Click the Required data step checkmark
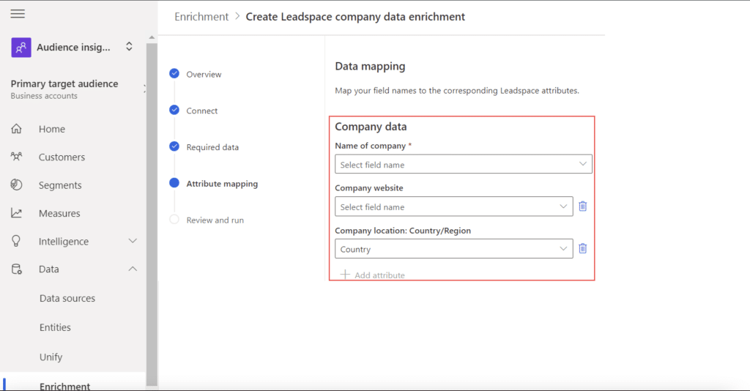 coord(174,146)
